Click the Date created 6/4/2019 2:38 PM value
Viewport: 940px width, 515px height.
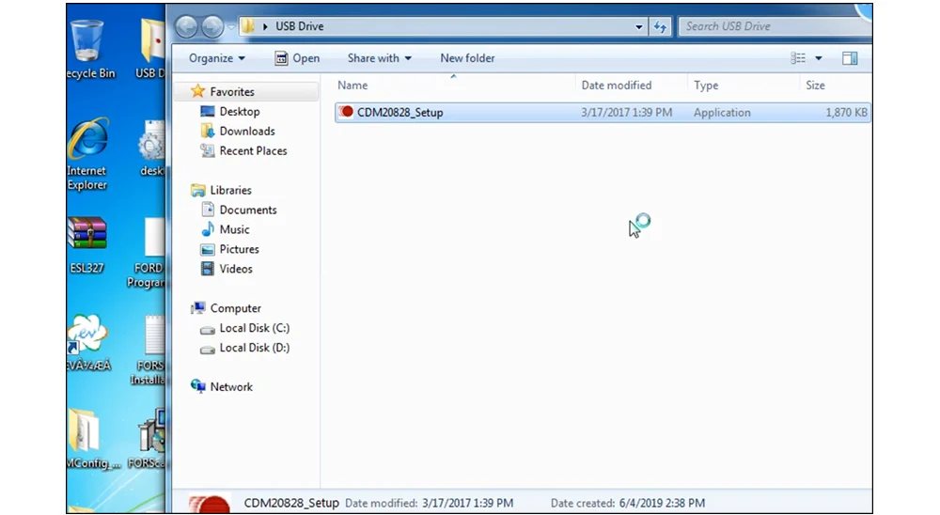[x=663, y=503]
